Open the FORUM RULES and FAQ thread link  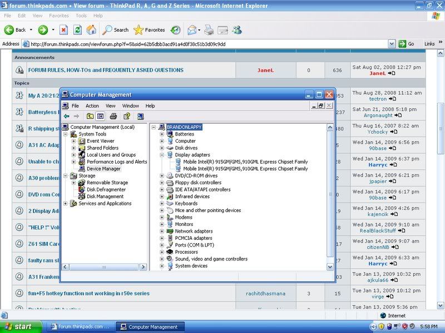106,70
